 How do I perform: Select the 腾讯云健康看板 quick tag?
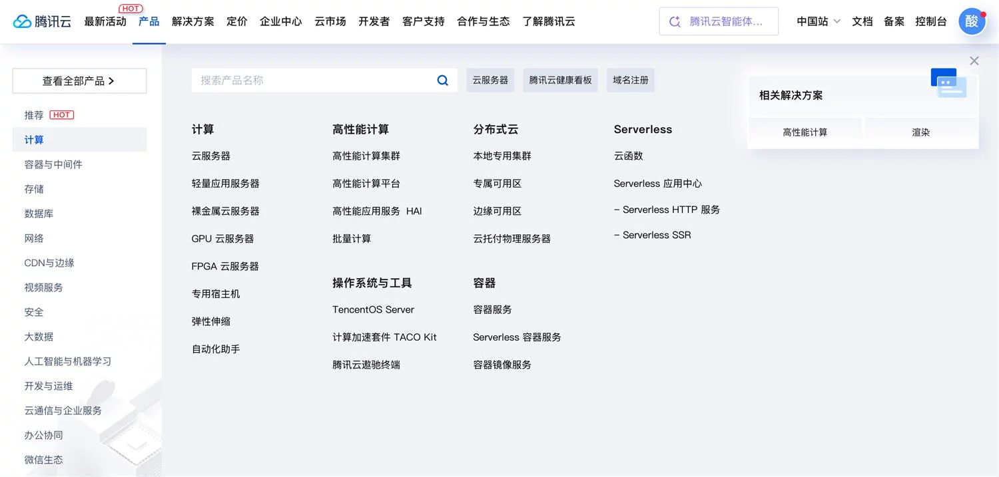560,79
